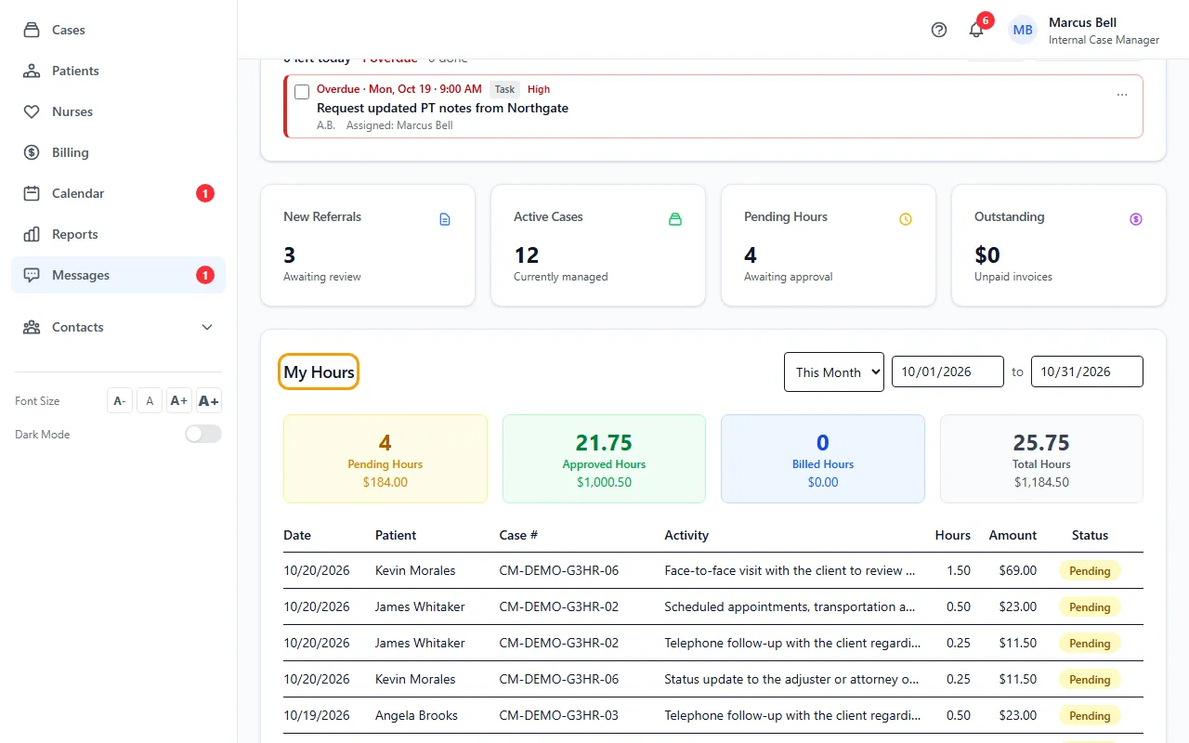This screenshot has width=1189, height=743.
Task: Click the red badge on Calendar item
Action: pyautogui.click(x=205, y=193)
